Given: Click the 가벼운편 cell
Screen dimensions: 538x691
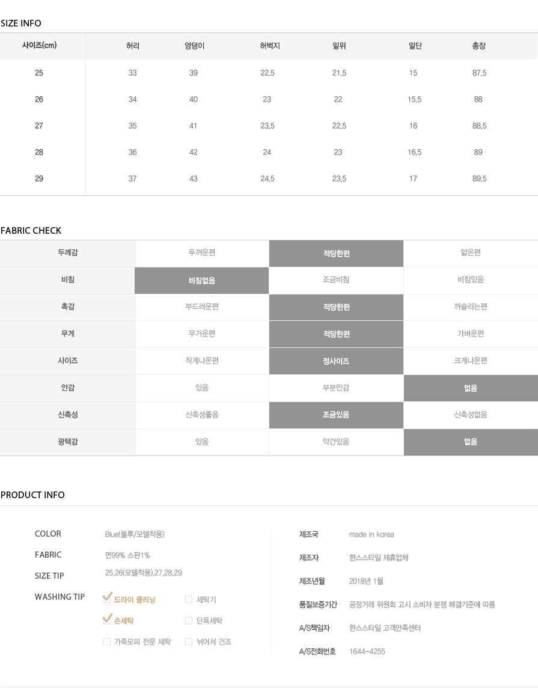Looking at the screenshot, I should point(471,333).
